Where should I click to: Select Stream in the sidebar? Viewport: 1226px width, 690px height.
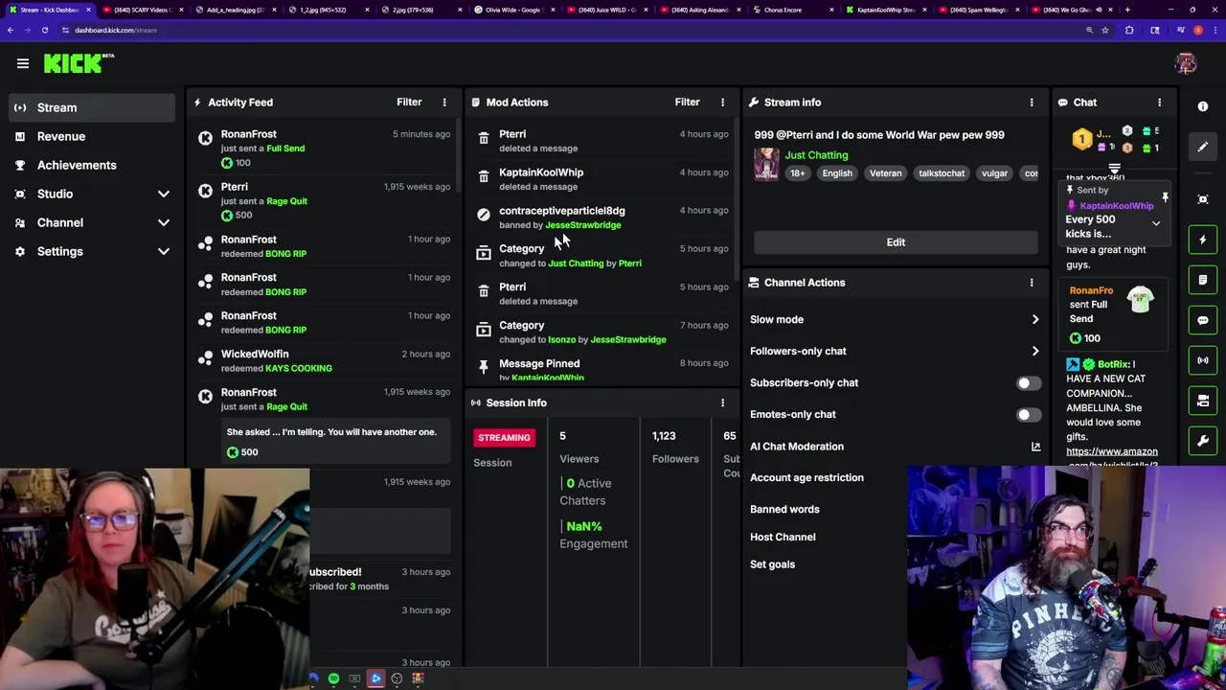(92, 107)
